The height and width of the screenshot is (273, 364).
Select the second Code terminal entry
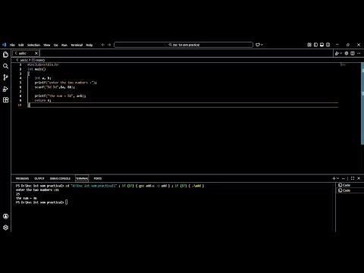[350, 190]
